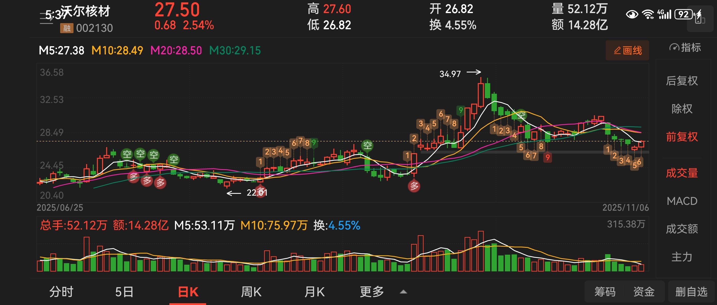Open the 画线 draw line tool
This screenshot has height=305, width=717.
627,50
